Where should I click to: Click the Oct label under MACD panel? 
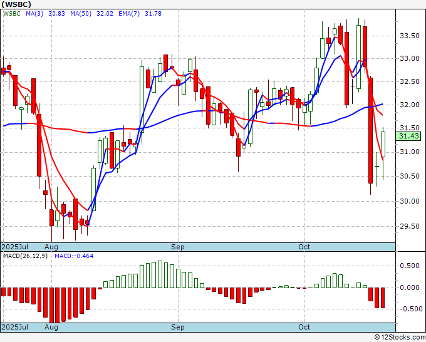(x=304, y=327)
